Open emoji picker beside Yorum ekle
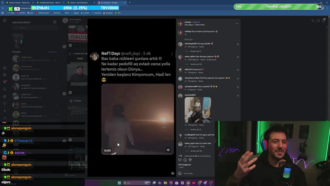Image resolution: width=330 pixels, height=186 pixels. (180, 173)
